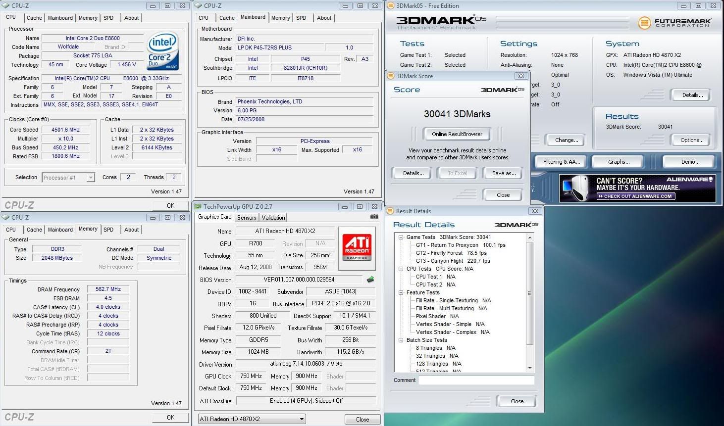Select Fill Rate - Multi-Texturing row
The image size is (724, 426).
[x=452, y=308]
